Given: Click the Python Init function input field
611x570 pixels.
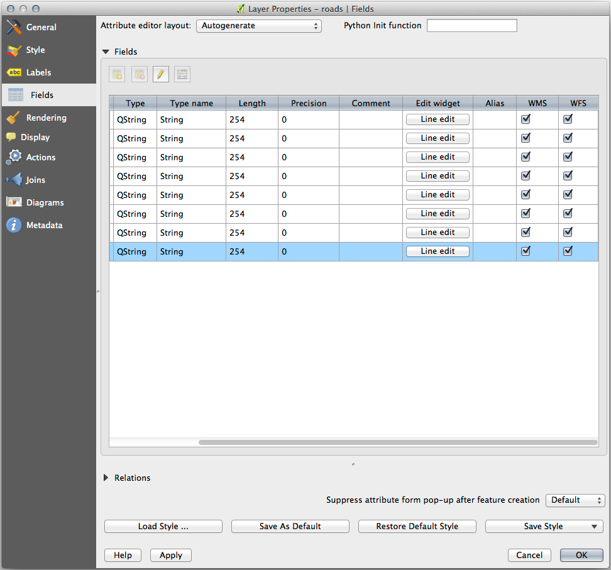Looking at the screenshot, I should pos(471,26).
